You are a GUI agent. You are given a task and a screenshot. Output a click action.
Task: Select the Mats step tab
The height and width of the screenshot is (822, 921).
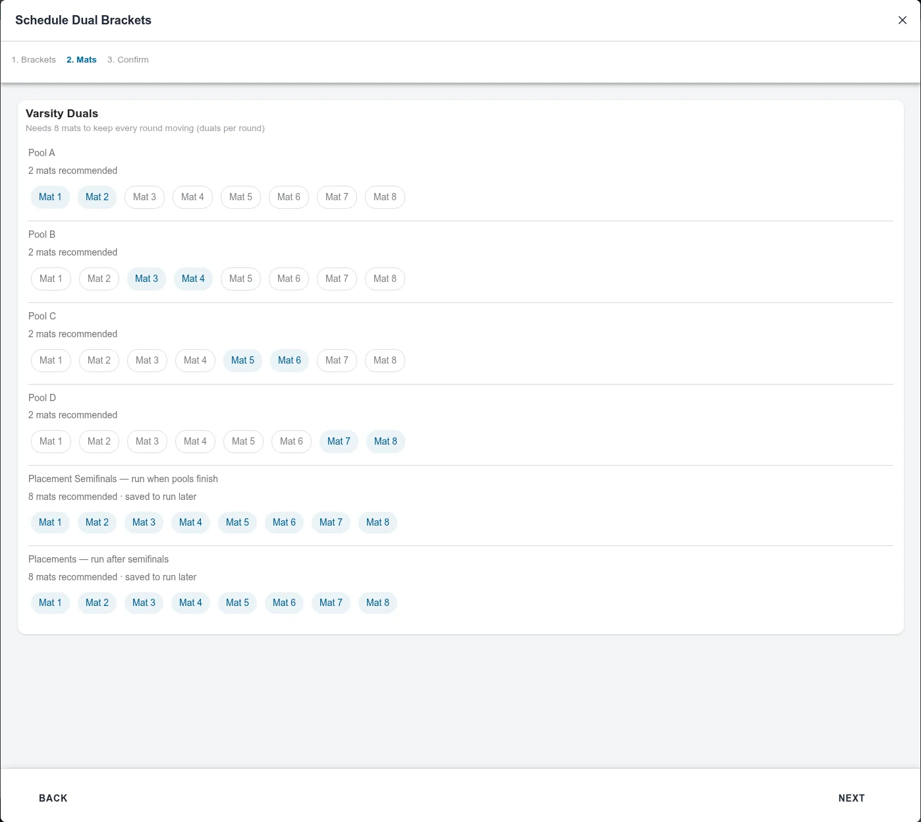point(82,60)
